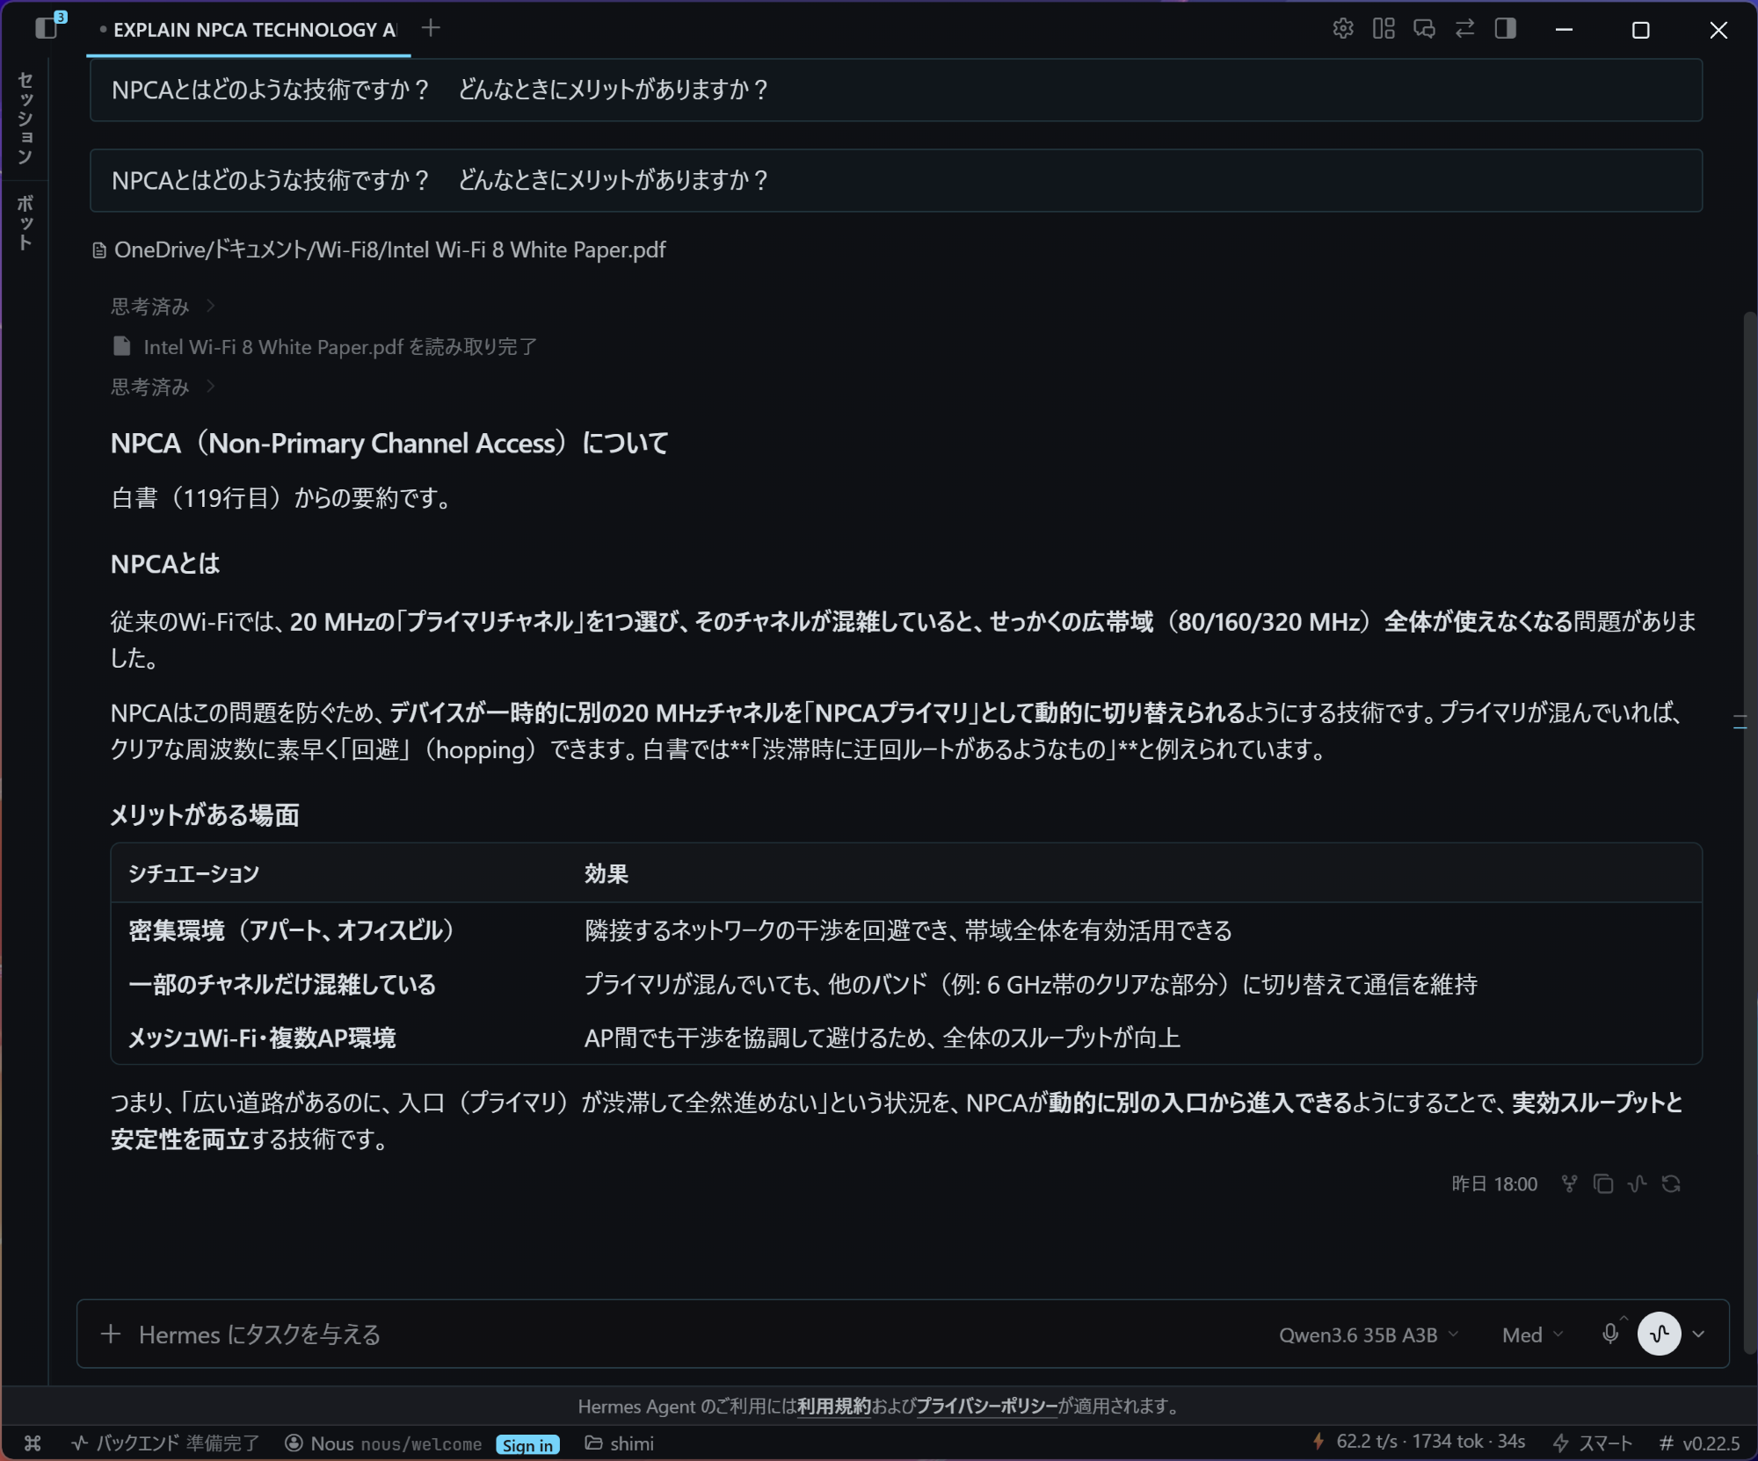This screenshot has height=1461, width=1758.
Task: Copy the reply with copy icon
Action: [x=1603, y=1183]
